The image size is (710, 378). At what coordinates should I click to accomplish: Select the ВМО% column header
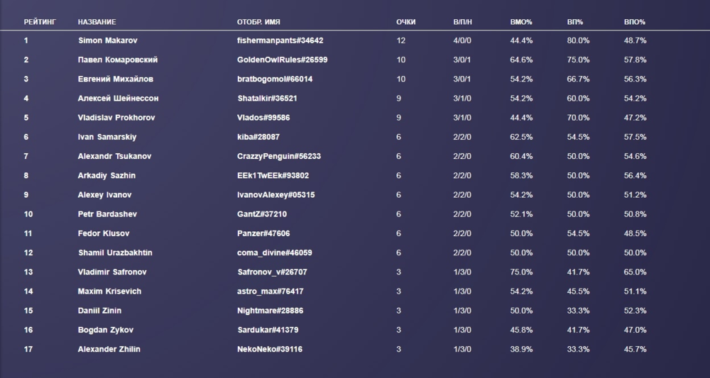pos(521,22)
